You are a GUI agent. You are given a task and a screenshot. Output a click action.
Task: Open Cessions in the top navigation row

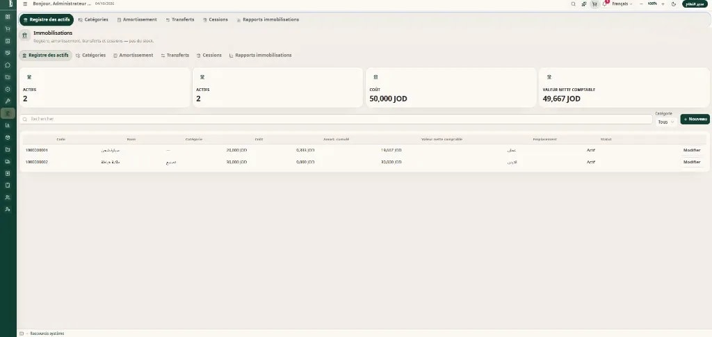coord(216,19)
